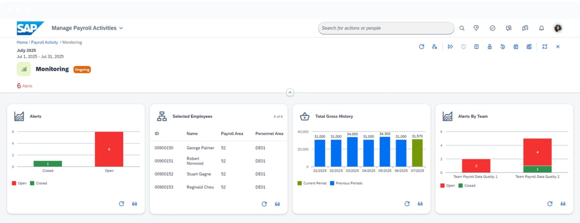Toggle full screen mode in the toolbar

(x=545, y=47)
